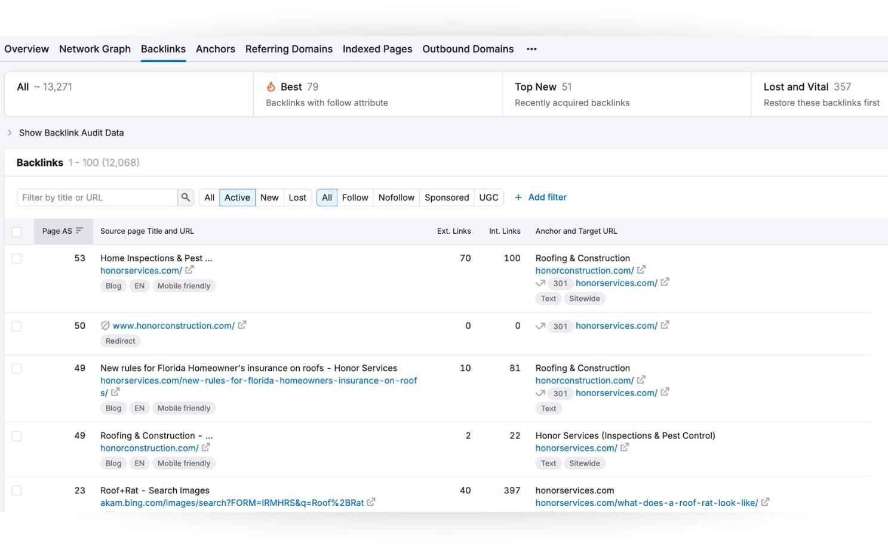Viewport: 888px width, 553px height.
Task: Open external link icon for honorservices.com/ in Page AS 50 row
Action: click(665, 325)
